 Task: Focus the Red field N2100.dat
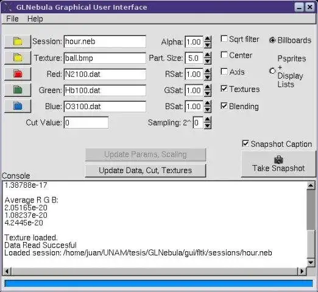click(x=105, y=74)
